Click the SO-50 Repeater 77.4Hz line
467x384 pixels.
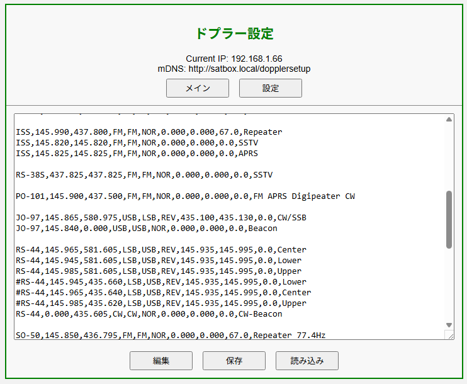171,336
